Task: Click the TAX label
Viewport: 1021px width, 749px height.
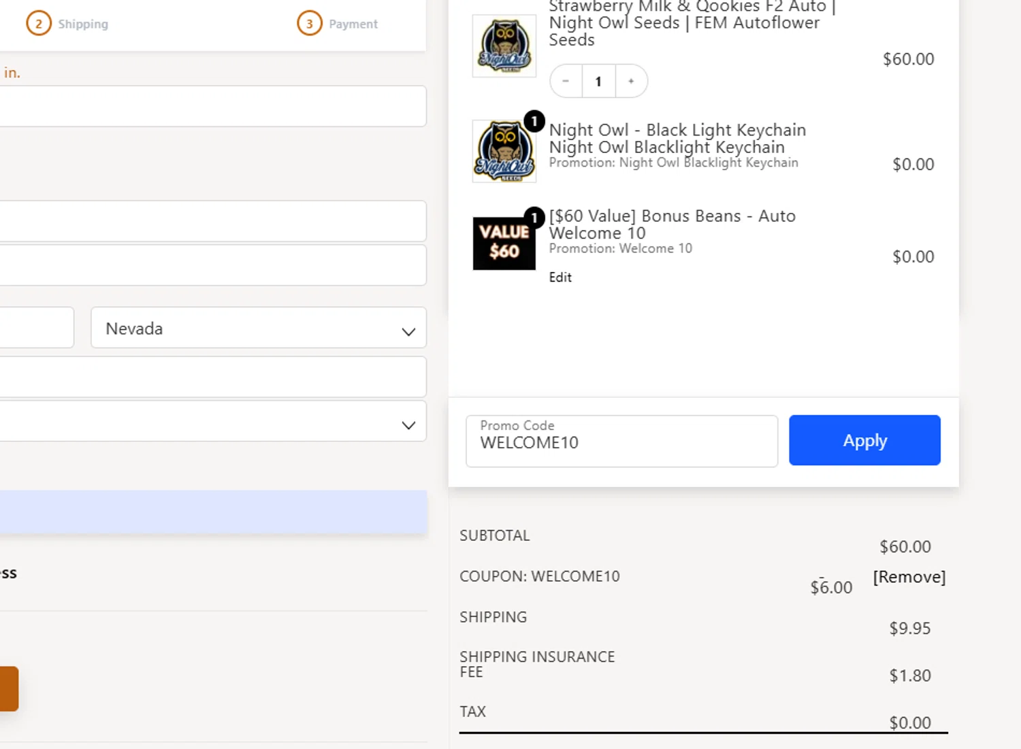Action: (x=472, y=712)
